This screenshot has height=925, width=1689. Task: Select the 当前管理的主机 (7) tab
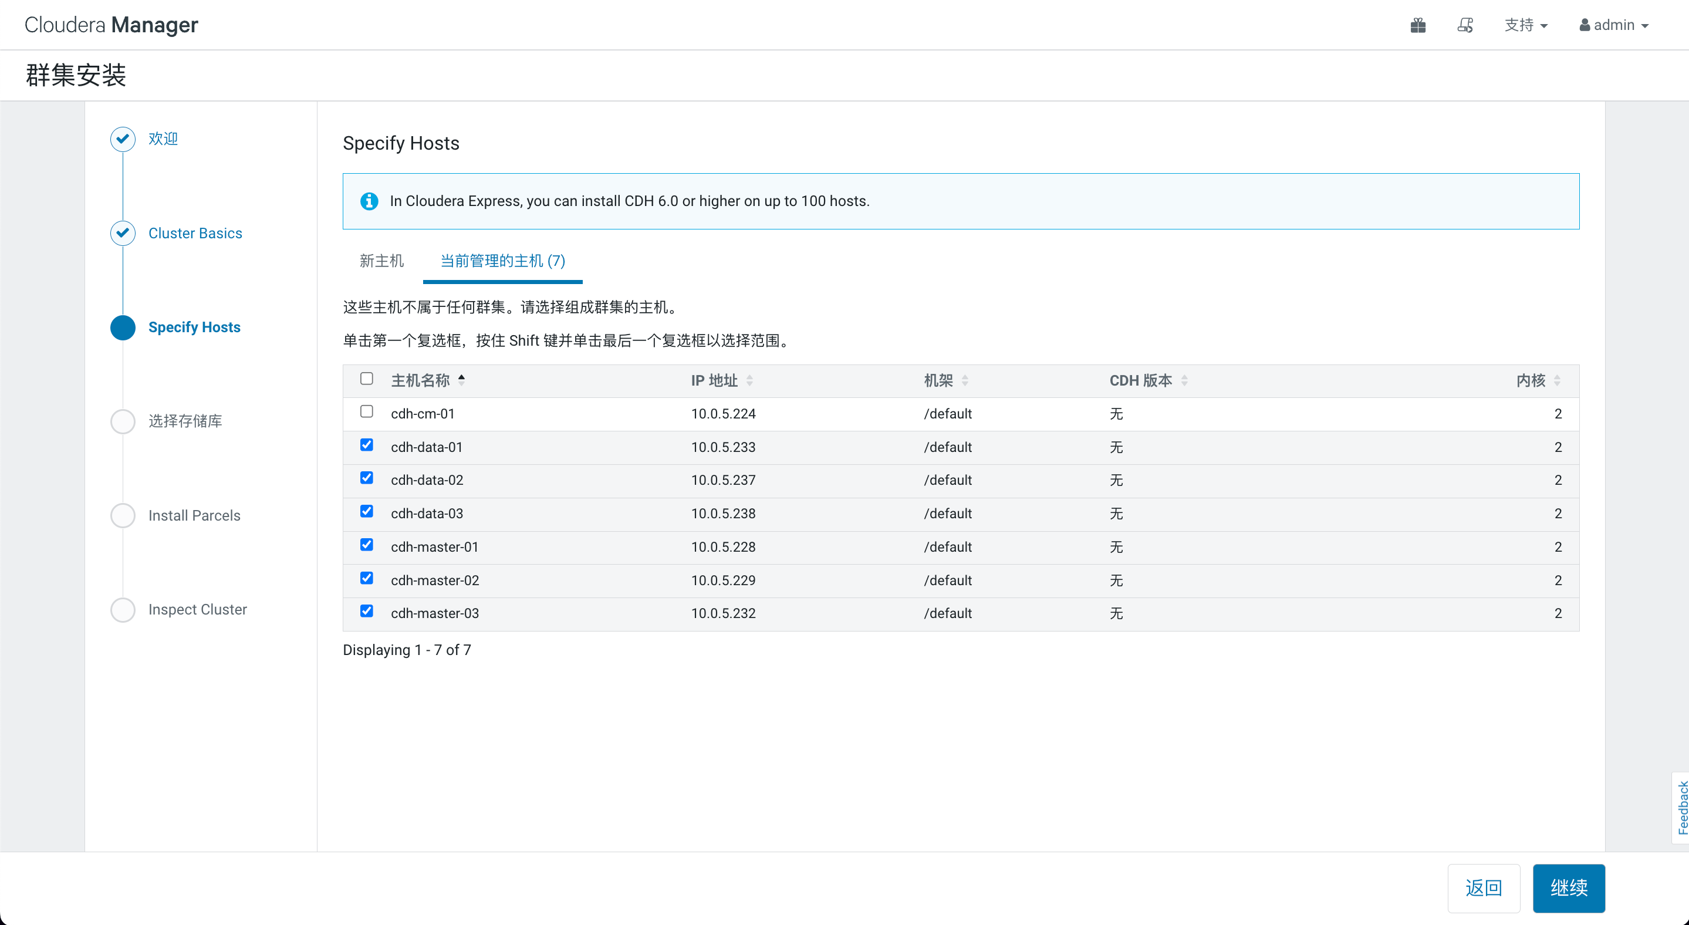click(502, 261)
